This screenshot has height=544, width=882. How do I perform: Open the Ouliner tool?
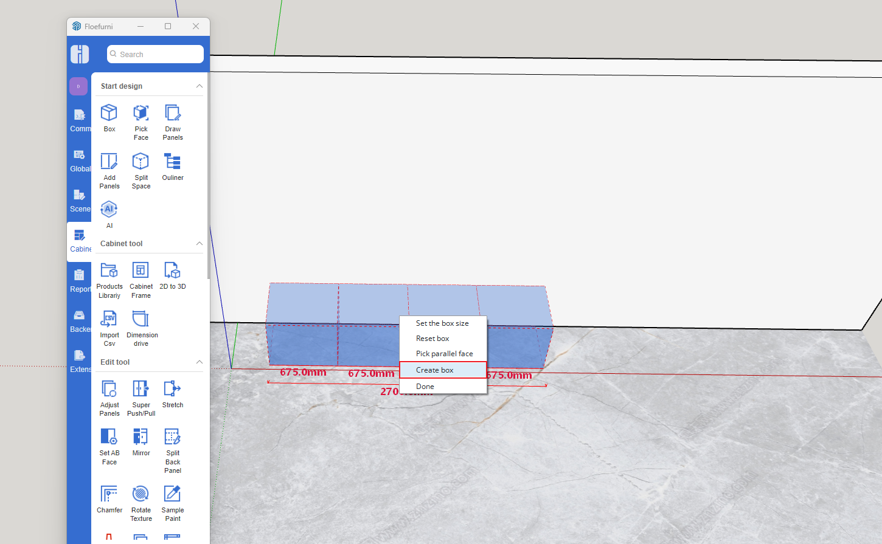click(x=173, y=162)
